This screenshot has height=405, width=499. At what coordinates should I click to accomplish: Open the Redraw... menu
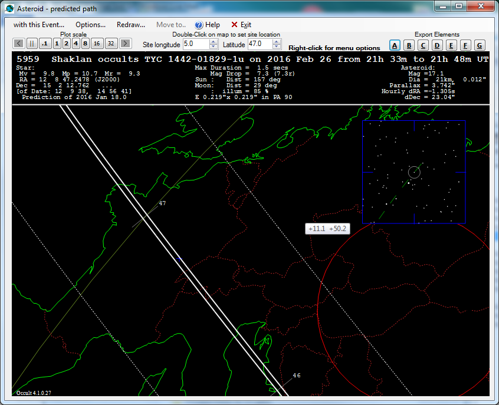pyautogui.click(x=130, y=25)
